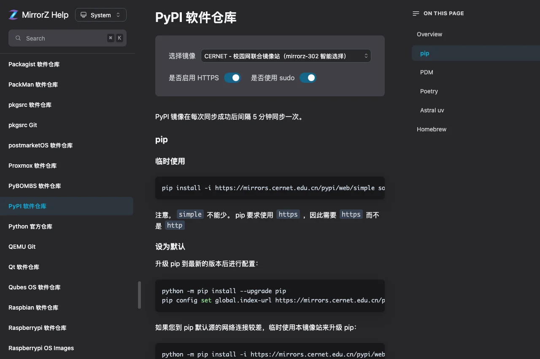The image size is (540, 359).
Task: Click the sidebar vertical scrollbar thumb
Action: click(x=139, y=295)
